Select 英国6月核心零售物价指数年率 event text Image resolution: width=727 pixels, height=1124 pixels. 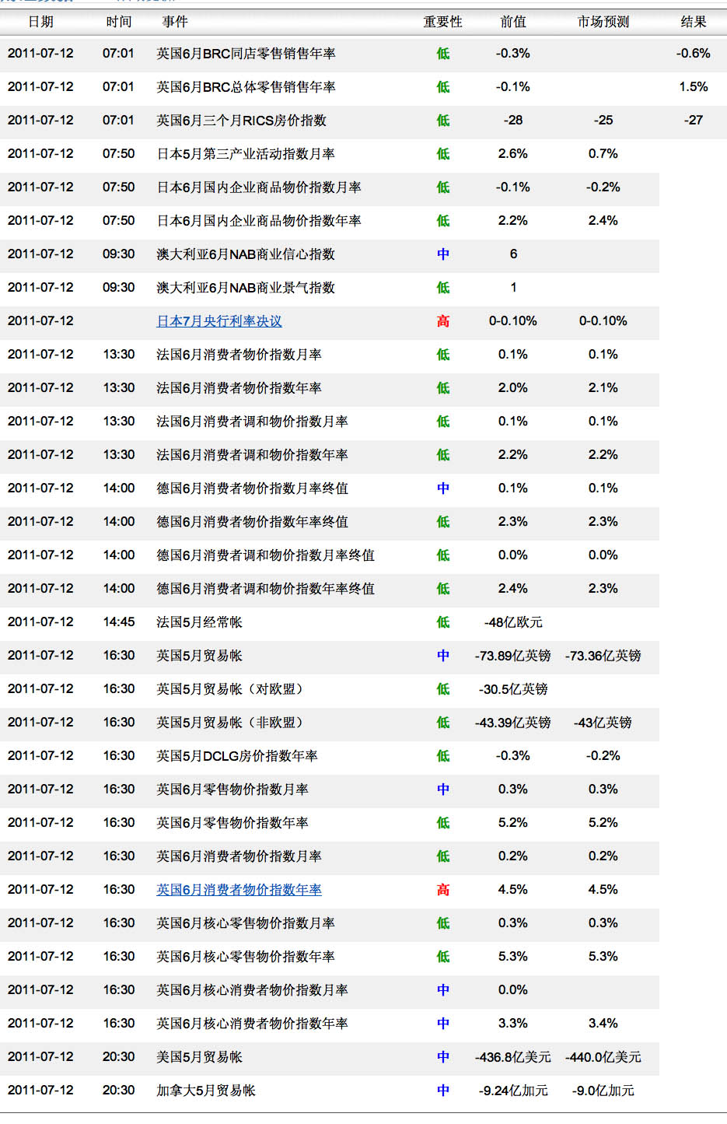246,957
